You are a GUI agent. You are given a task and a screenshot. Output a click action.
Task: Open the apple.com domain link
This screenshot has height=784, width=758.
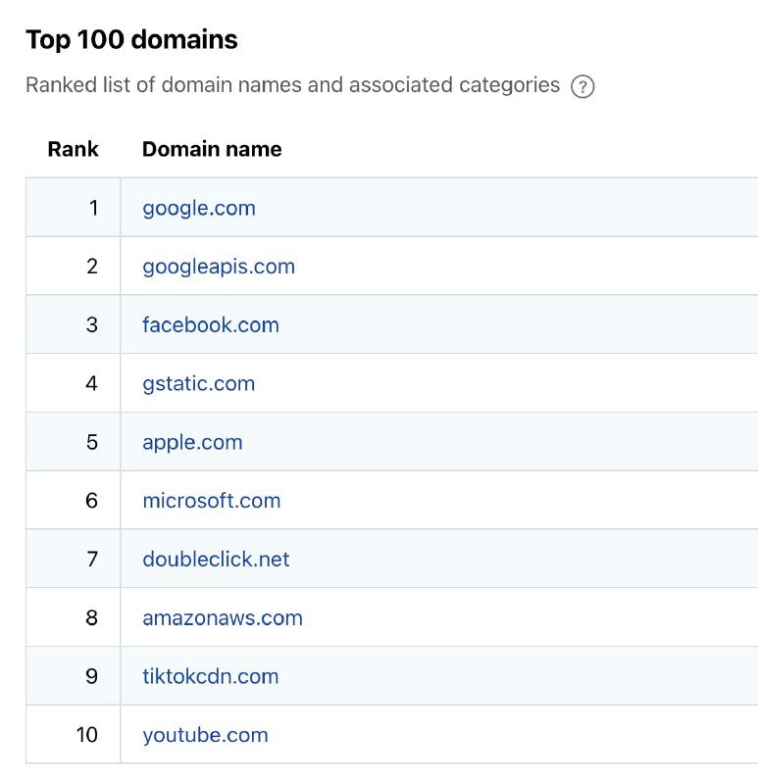coord(191,442)
